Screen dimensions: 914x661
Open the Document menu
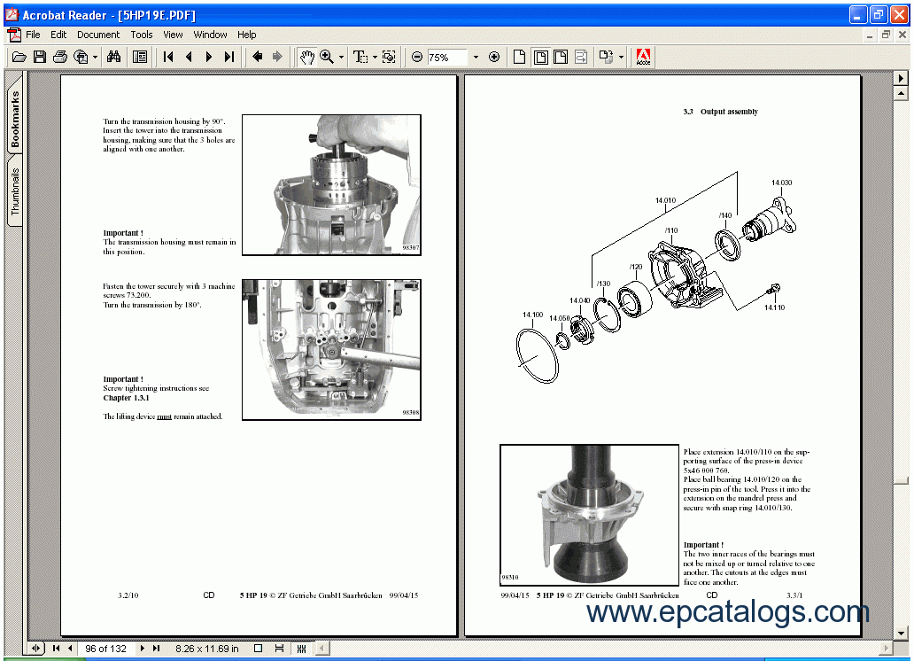[97, 35]
